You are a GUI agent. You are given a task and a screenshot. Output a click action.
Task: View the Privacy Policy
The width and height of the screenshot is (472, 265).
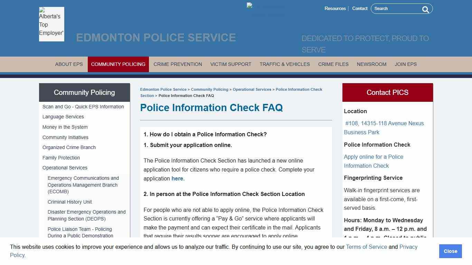408,247
